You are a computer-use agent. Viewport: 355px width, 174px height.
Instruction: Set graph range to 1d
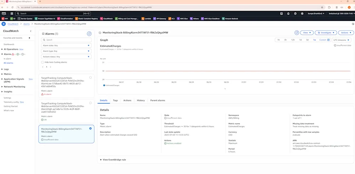tap(300, 40)
